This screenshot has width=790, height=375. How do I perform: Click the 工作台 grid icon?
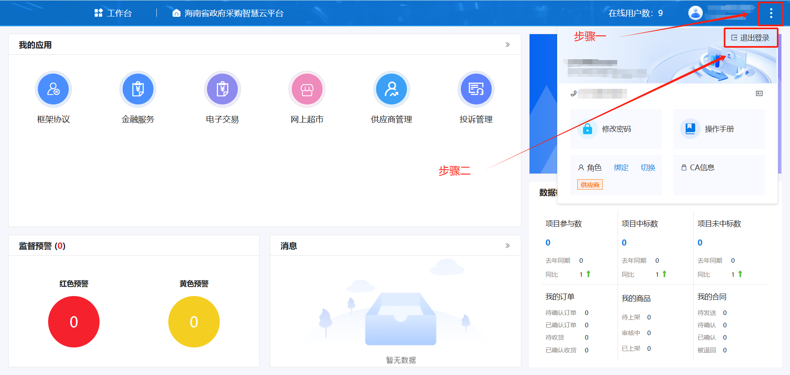pyautogui.click(x=98, y=13)
